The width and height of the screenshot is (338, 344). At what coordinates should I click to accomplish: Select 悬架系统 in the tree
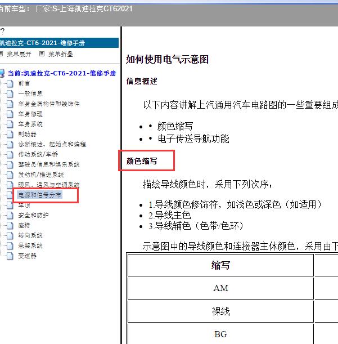point(30,245)
